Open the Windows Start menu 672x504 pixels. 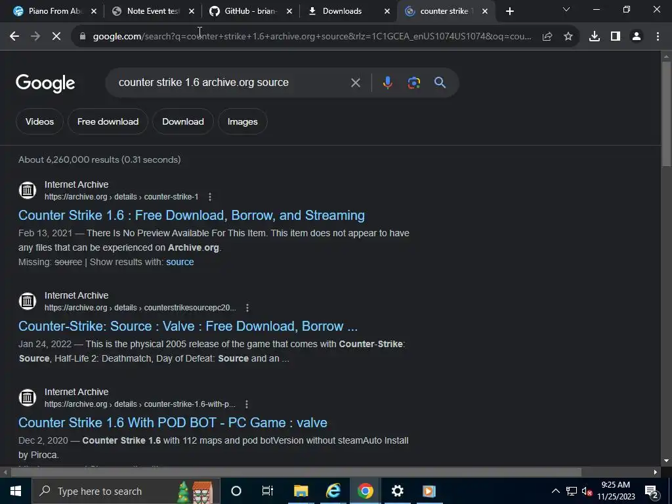tap(16, 491)
